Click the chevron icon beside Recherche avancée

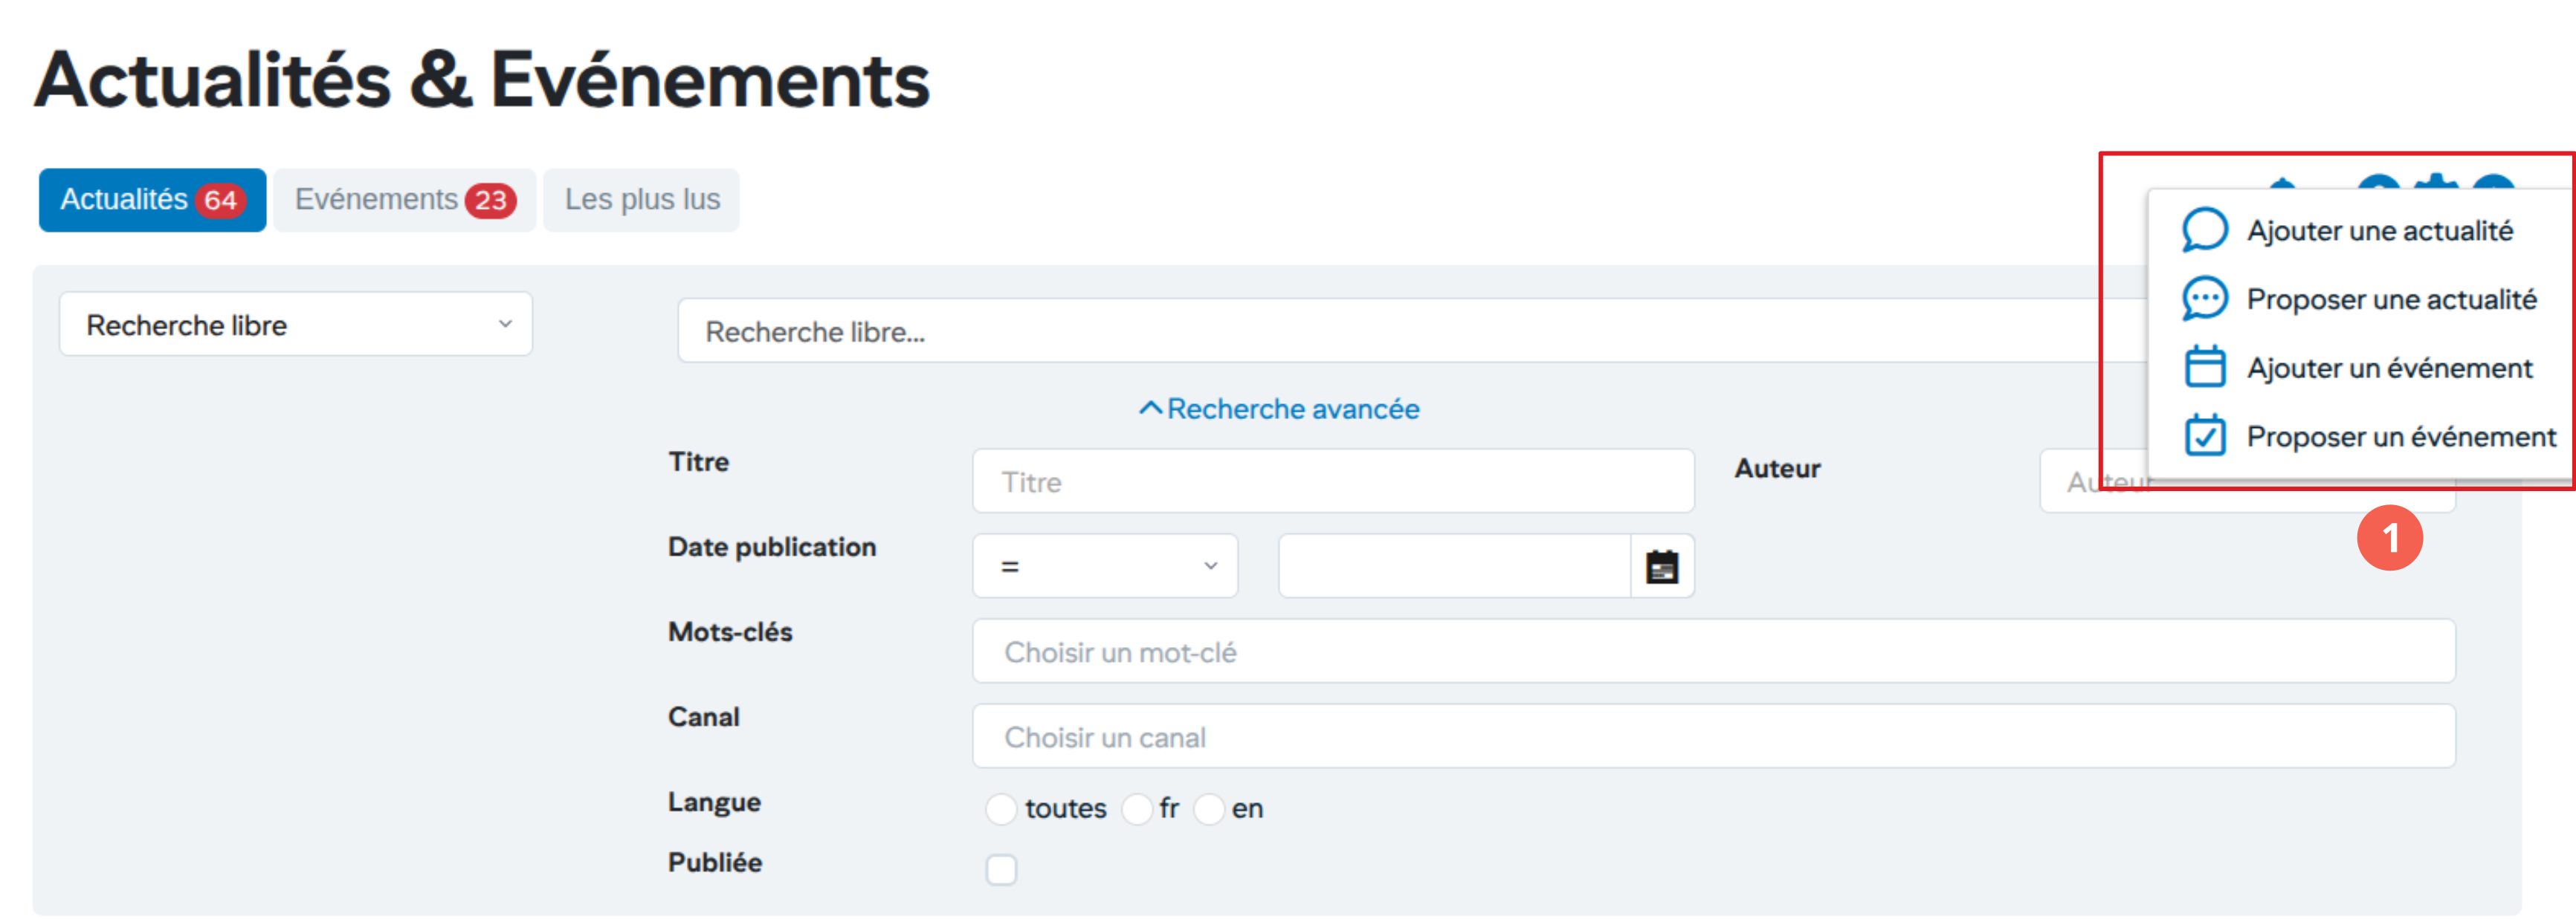point(1150,409)
